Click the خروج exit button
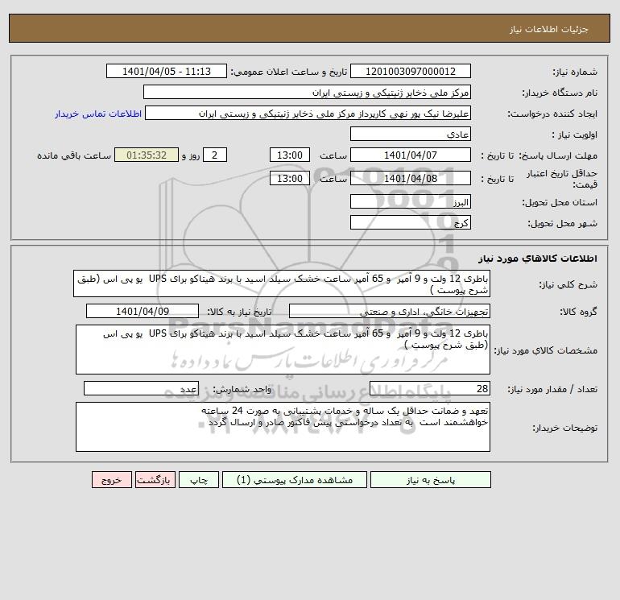Screen dimensions: 620x600 [111, 480]
